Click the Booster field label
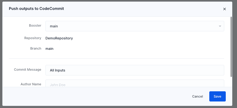 (x=35, y=26)
